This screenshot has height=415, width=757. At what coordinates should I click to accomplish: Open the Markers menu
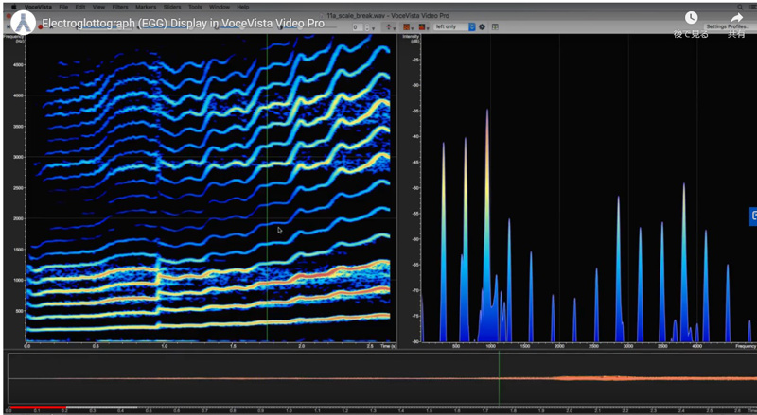pos(146,6)
